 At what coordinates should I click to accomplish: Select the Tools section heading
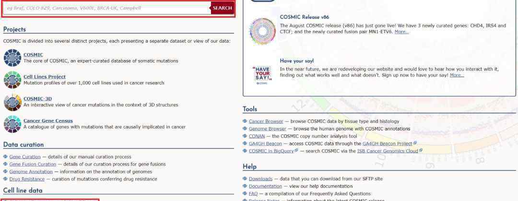pyautogui.click(x=250, y=109)
